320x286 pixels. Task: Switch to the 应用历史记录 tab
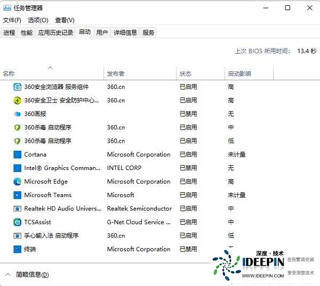[55, 32]
